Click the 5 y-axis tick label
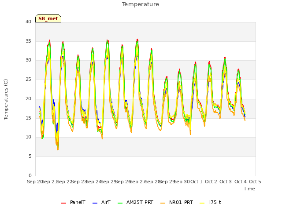Viewport: 282px width, 211px height. coord(30,156)
